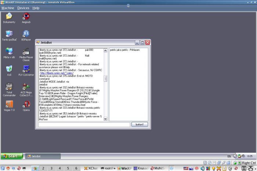Select the BSPlayer desktop shortcut

pyautogui.click(x=26, y=36)
